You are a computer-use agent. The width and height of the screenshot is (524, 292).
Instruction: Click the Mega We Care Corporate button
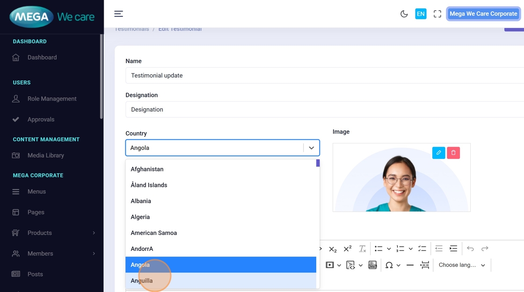[483, 14]
